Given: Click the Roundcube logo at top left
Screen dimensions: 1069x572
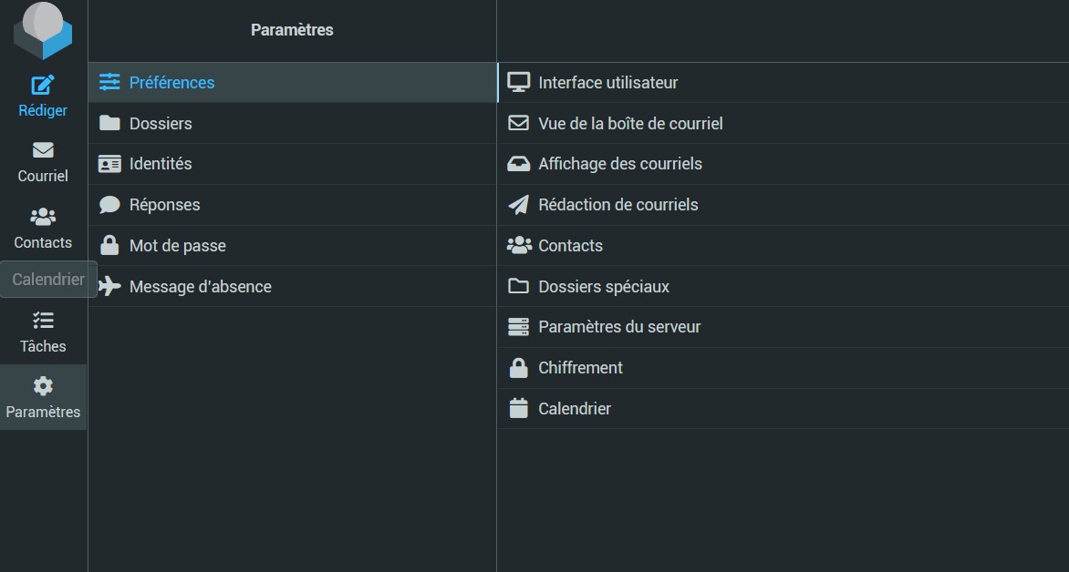Looking at the screenshot, I should (42, 31).
